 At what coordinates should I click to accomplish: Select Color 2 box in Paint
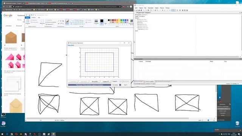[x=106, y=22]
